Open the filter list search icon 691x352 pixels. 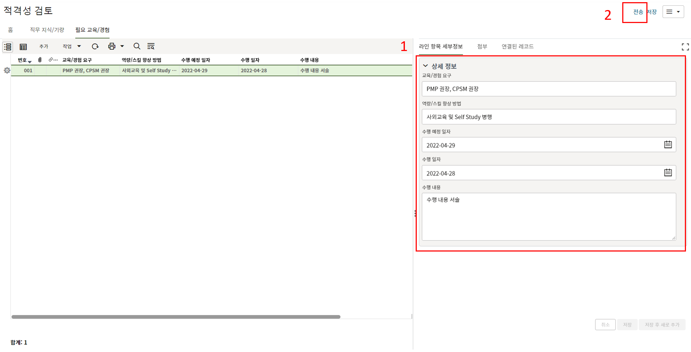(x=151, y=46)
